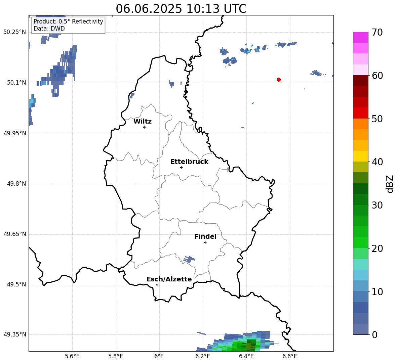
Task: Click the magenta top segment of the colorbar
Action: coord(361,37)
